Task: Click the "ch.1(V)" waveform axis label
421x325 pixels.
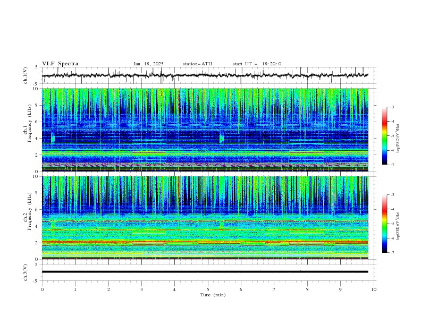Action: click(x=26, y=75)
